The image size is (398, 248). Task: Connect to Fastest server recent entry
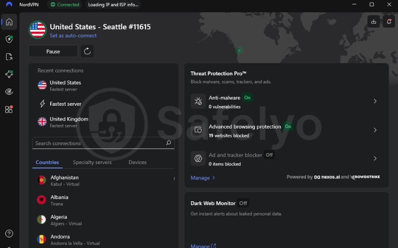(x=103, y=104)
